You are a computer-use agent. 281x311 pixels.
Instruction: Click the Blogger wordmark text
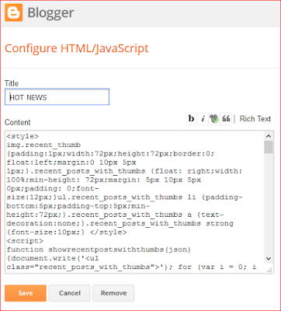[x=50, y=12]
